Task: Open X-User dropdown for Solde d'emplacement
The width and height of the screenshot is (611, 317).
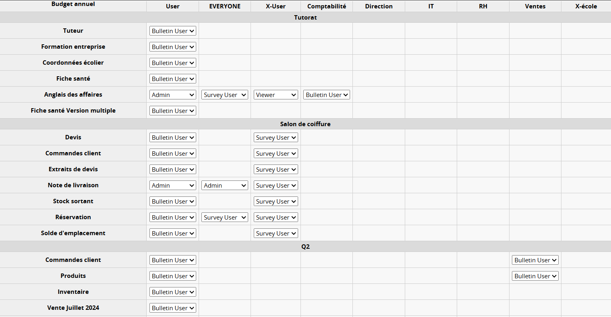Action: [276, 233]
